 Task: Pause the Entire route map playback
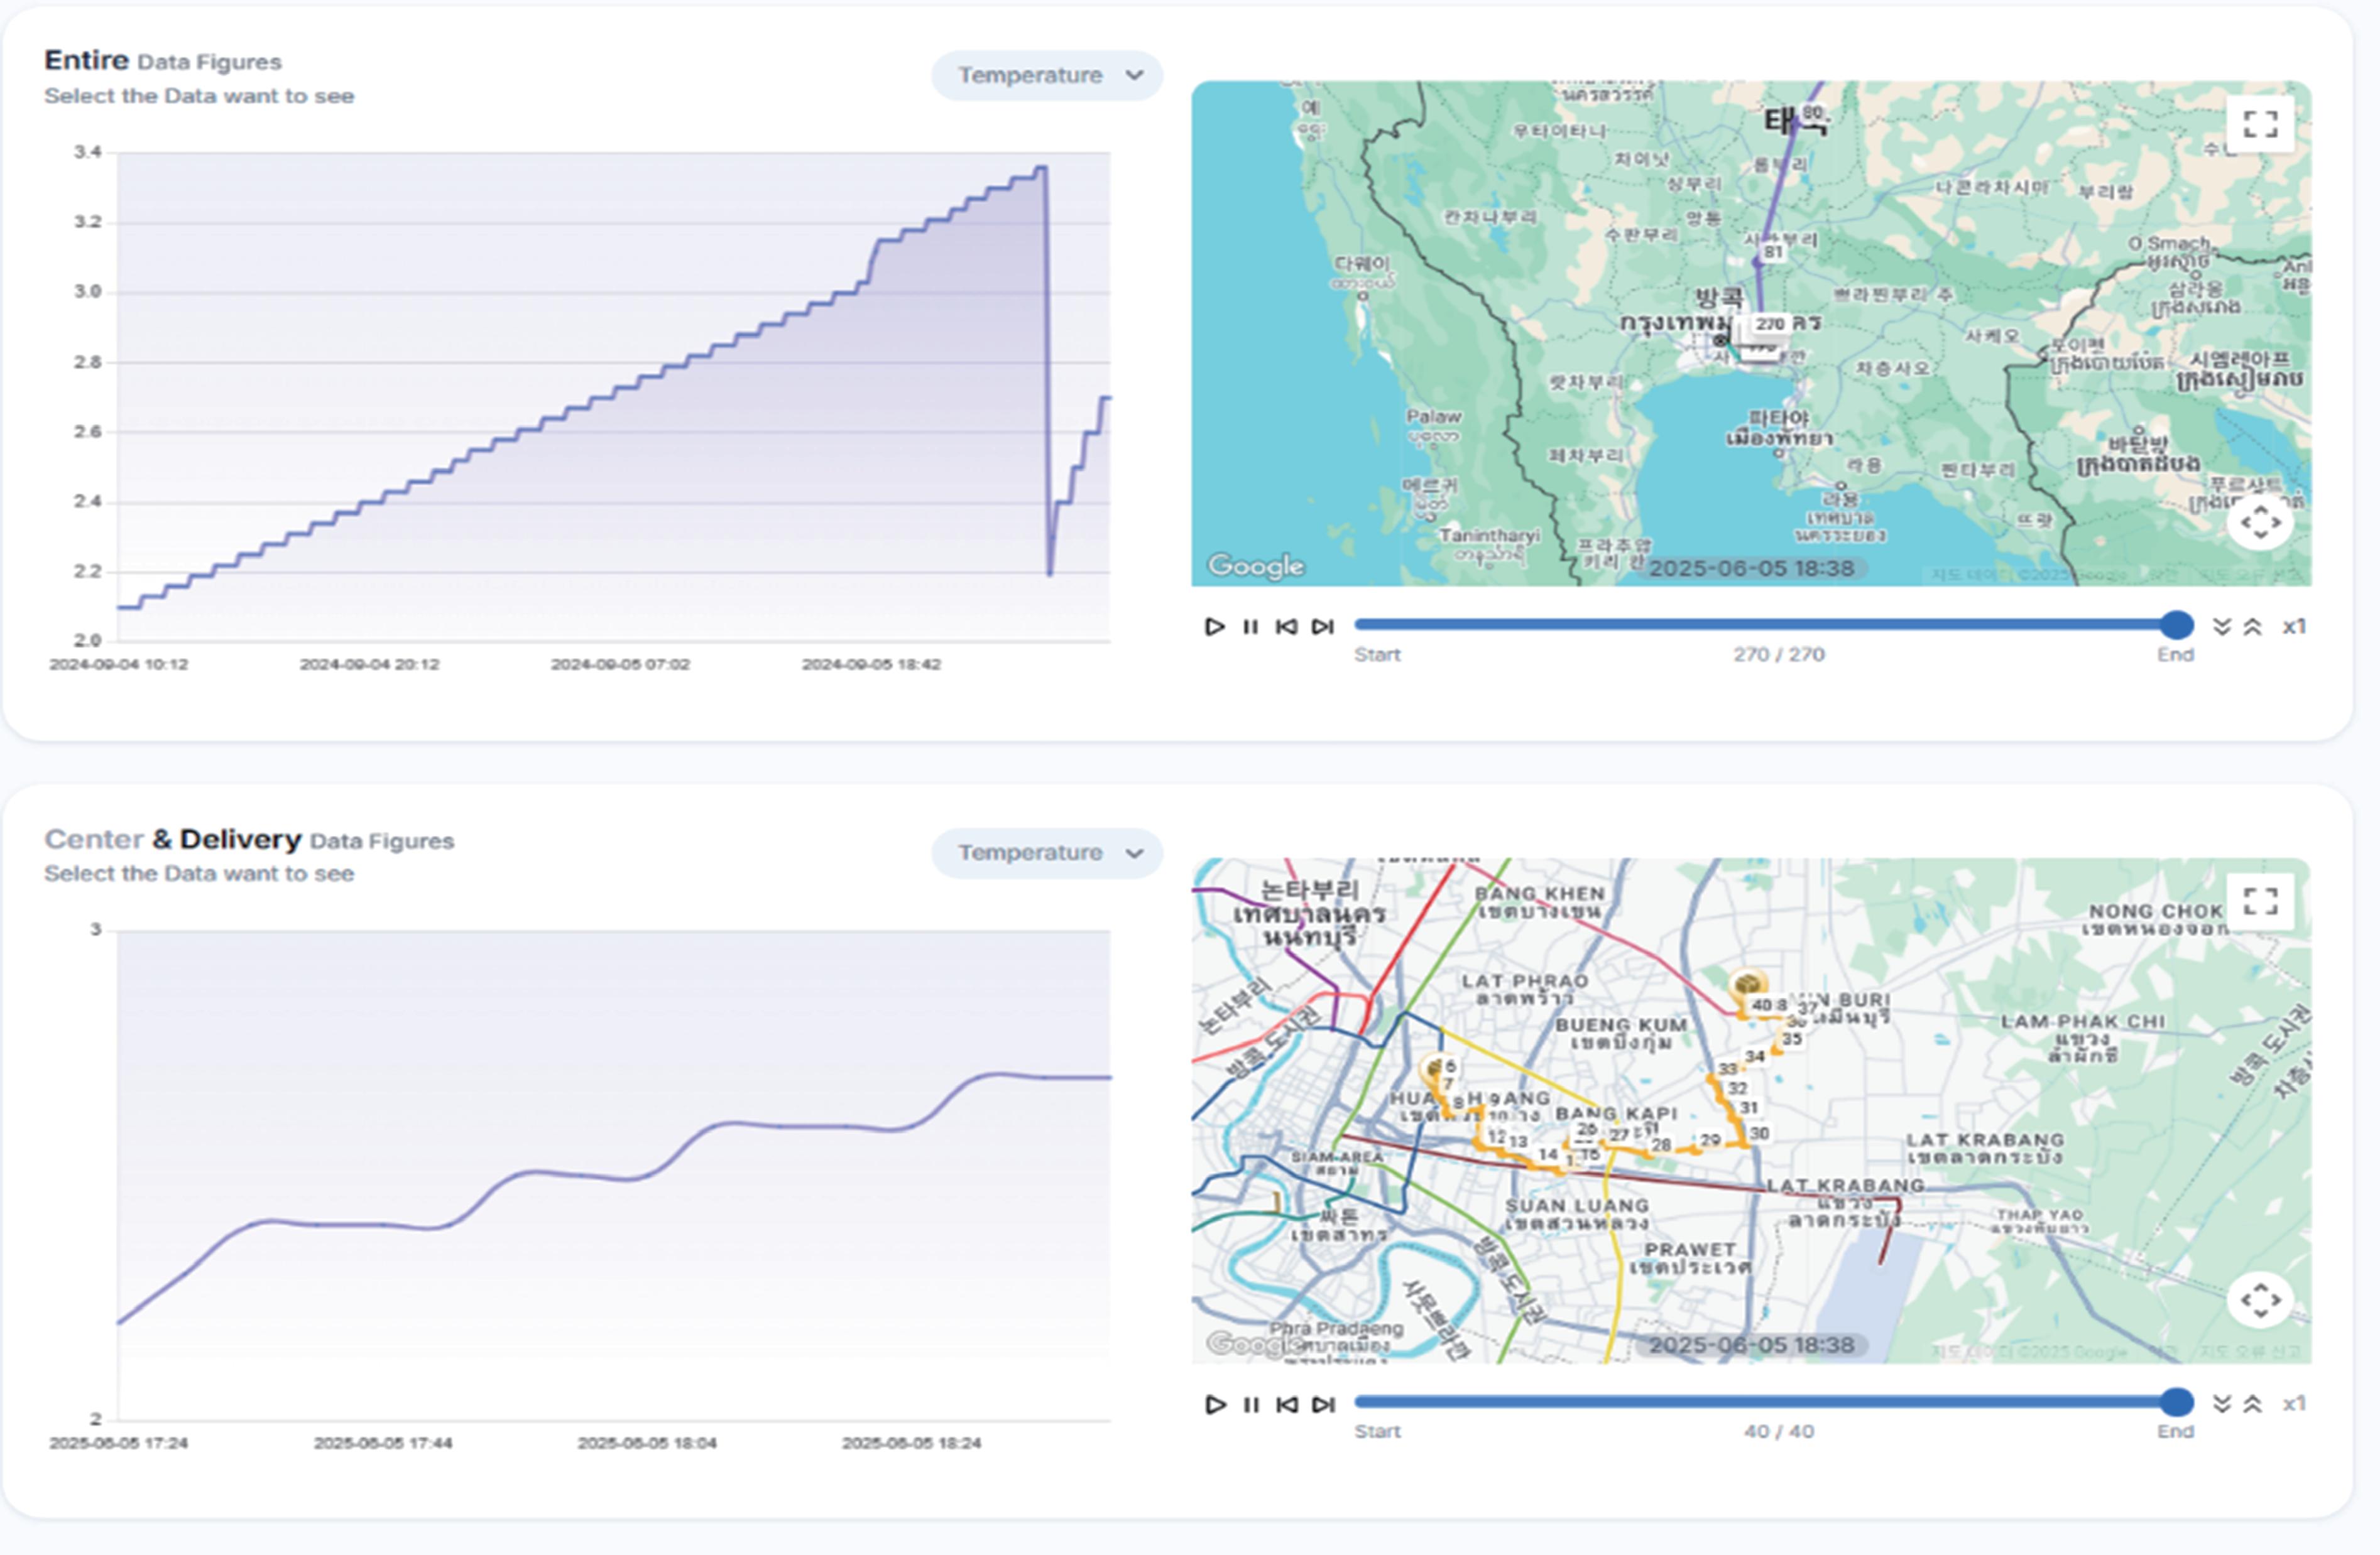click(1250, 627)
